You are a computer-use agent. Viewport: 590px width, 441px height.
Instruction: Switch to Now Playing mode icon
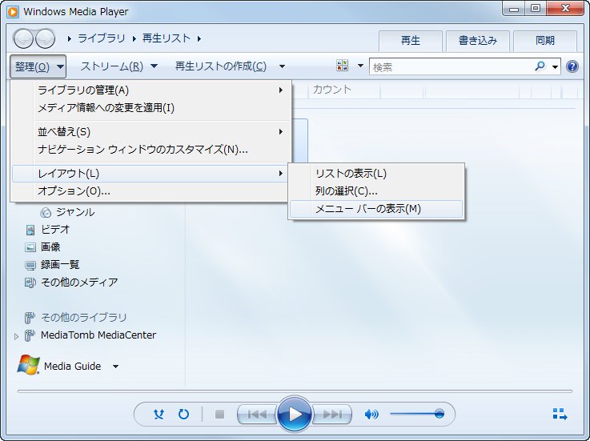(x=560, y=415)
